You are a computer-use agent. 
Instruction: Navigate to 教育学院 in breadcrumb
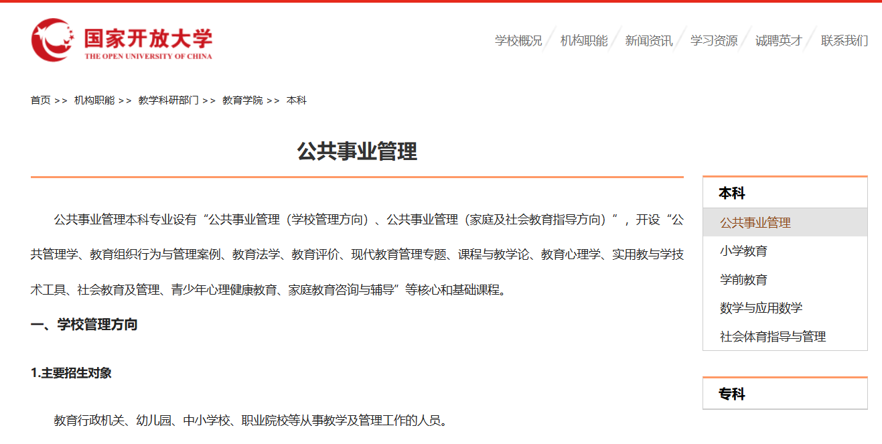242,100
